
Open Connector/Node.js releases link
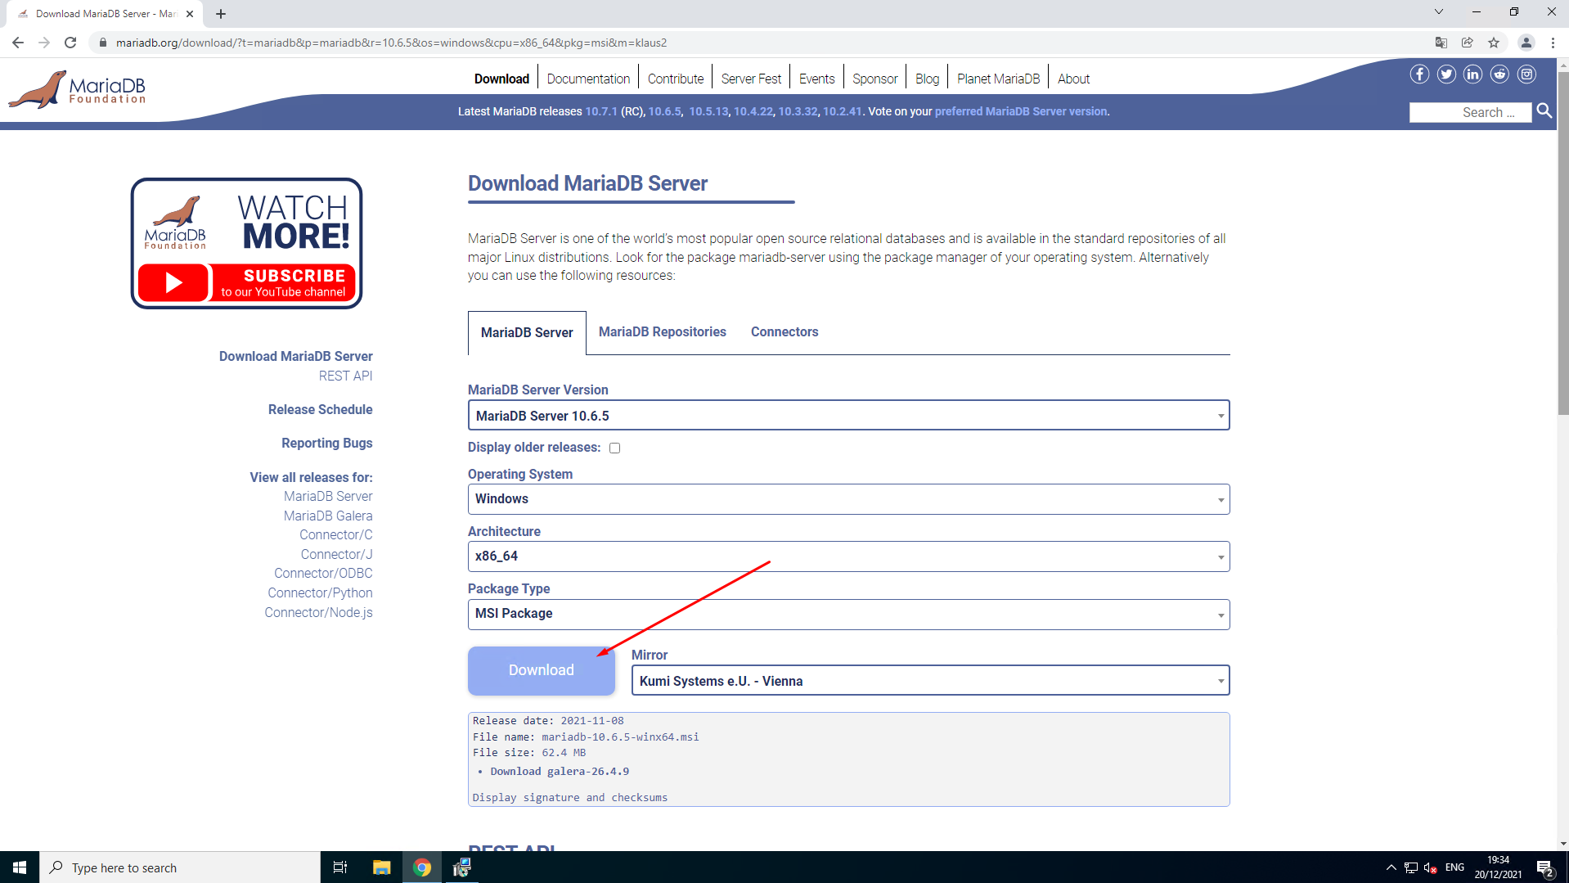318,612
